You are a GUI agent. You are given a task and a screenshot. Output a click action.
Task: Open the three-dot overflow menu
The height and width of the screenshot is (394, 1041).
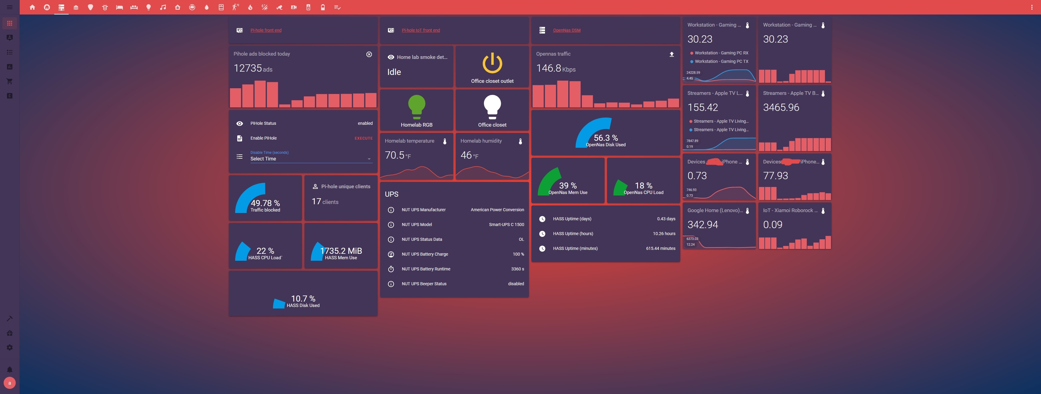[1031, 7]
